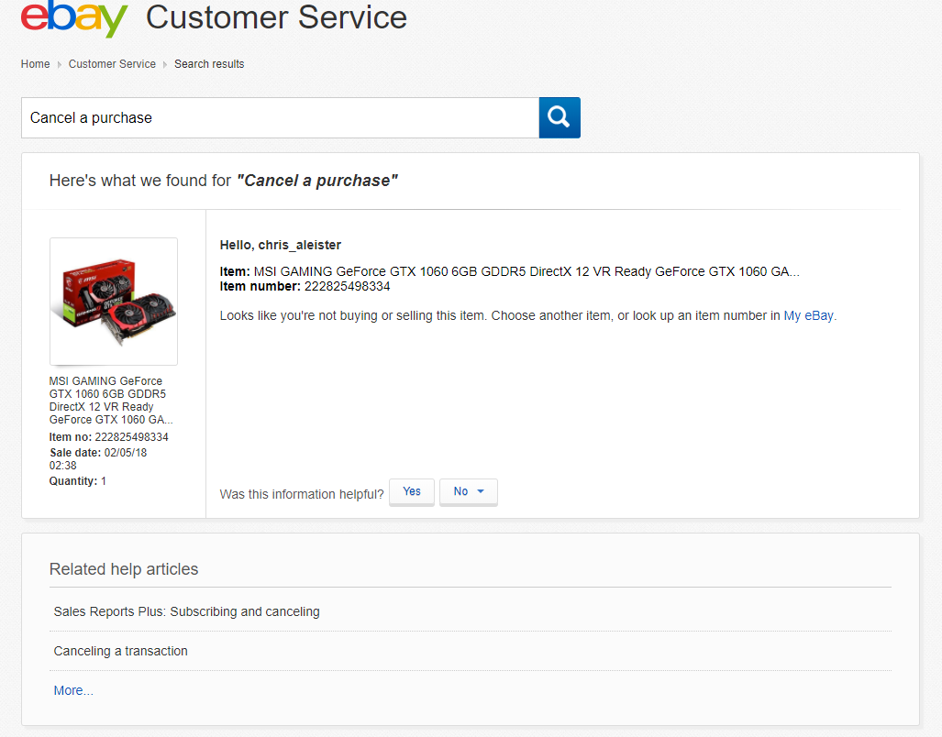Open Sales Reports Plus subscribing article
The image size is (942, 737).
pos(186,611)
